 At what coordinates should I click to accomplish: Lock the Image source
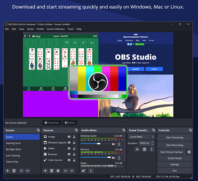tap(74, 137)
